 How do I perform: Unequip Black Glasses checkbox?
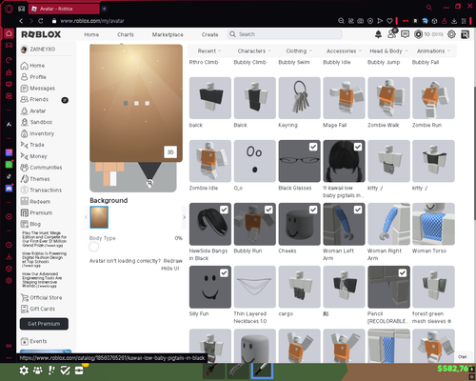click(x=313, y=147)
